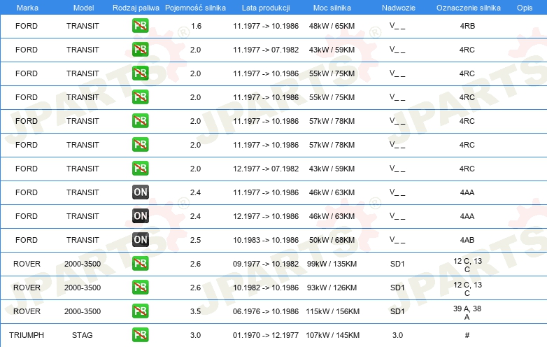Click the Oznaczenie silnika column header
Screen dimensions: 547x347
pos(468,8)
